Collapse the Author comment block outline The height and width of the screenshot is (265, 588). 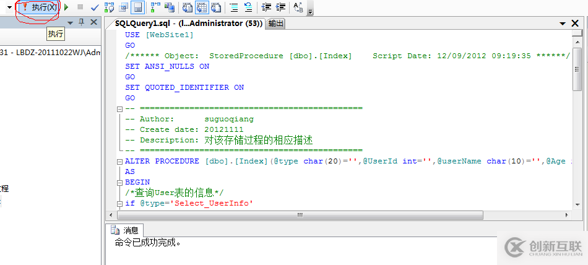click(x=119, y=109)
